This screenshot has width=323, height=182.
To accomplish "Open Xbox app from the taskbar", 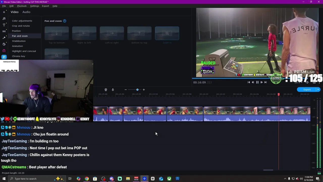I will click(x=169, y=179).
